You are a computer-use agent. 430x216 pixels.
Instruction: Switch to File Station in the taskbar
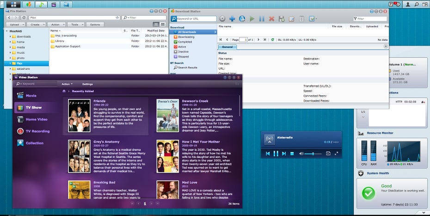point(66,4)
